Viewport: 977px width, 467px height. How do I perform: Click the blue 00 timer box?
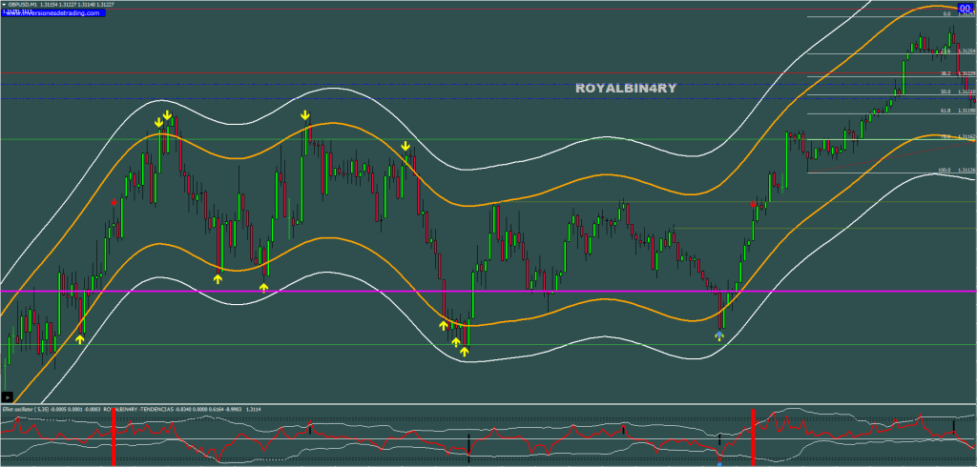[x=966, y=8]
